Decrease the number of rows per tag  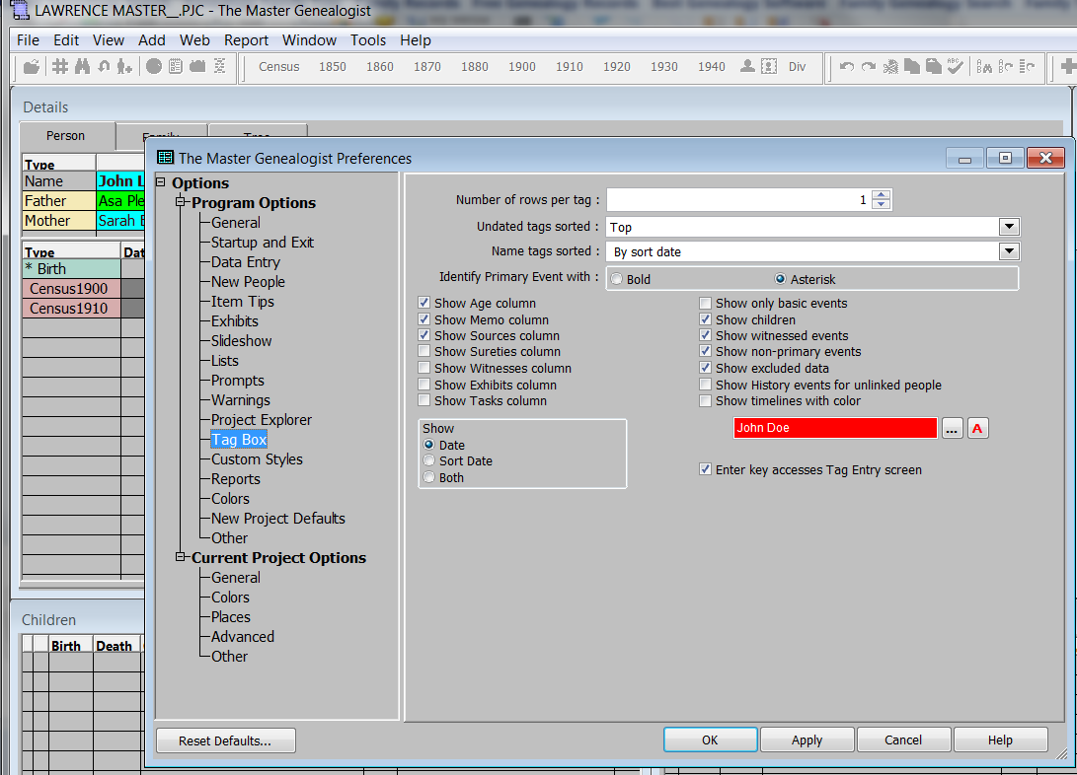pyautogui.click(x=882, y=204)
